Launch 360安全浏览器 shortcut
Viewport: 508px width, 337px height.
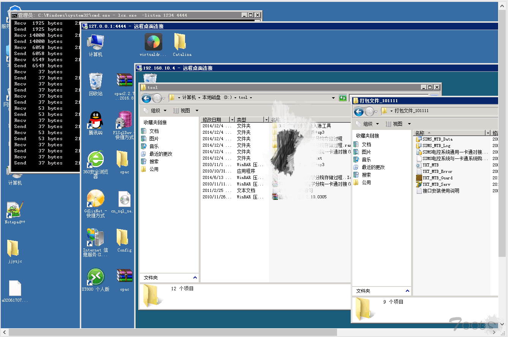click(95, 165)
